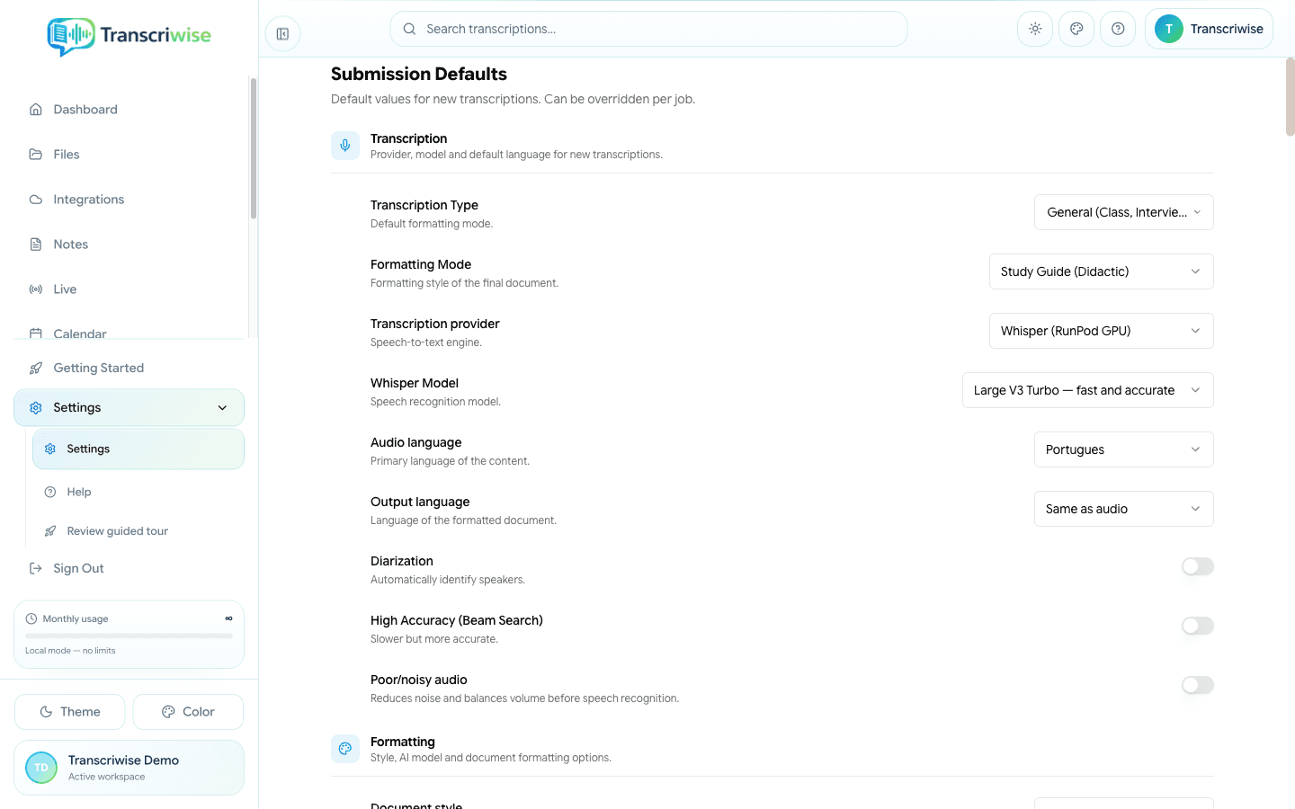This screenshot has width=1295, height=809.
Task: Open the color palette icon in header
Action: pyautogui.click(x=1076, y=29)
